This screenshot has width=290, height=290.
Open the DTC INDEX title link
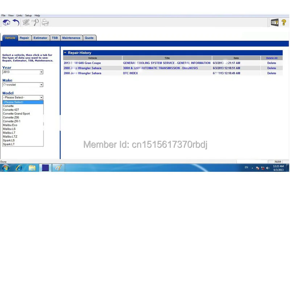[130, 73]
